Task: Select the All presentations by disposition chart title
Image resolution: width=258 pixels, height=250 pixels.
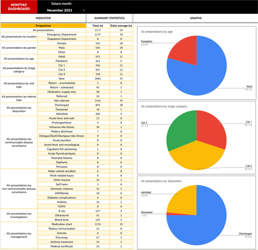Action: (x=161, y=181)
